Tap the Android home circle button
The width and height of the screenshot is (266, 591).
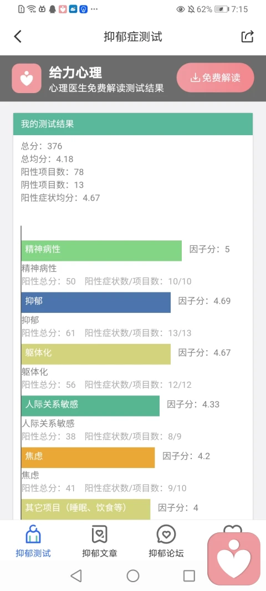click(x=133, y=575)
